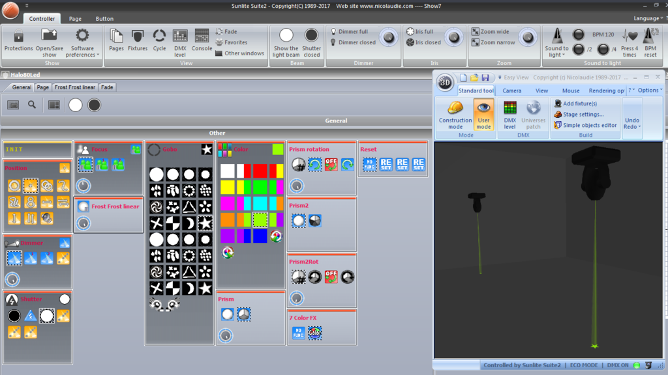Open the Fade window

(226, 31)
